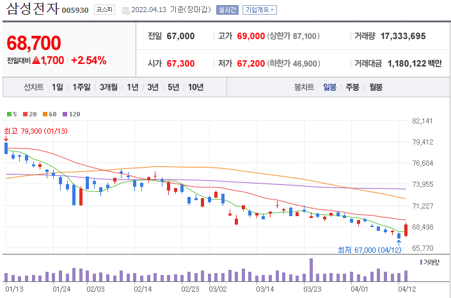Screen dimensions: 451x298
Task: Click the 02/14 date axis label
Action: click(143, 289)
